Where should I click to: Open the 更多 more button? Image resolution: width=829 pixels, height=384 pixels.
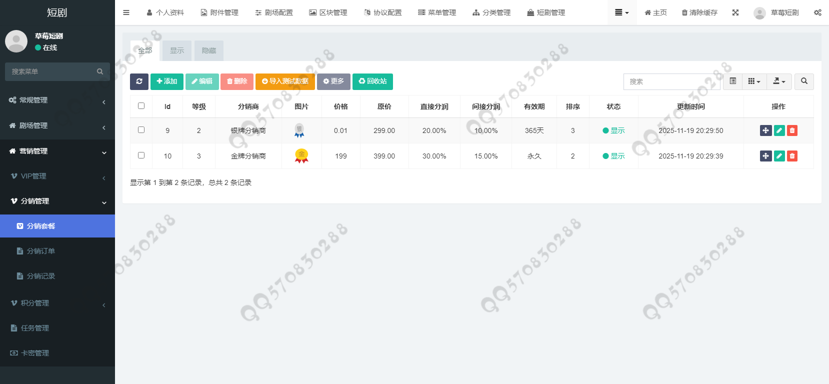click(x=333, y=81)
